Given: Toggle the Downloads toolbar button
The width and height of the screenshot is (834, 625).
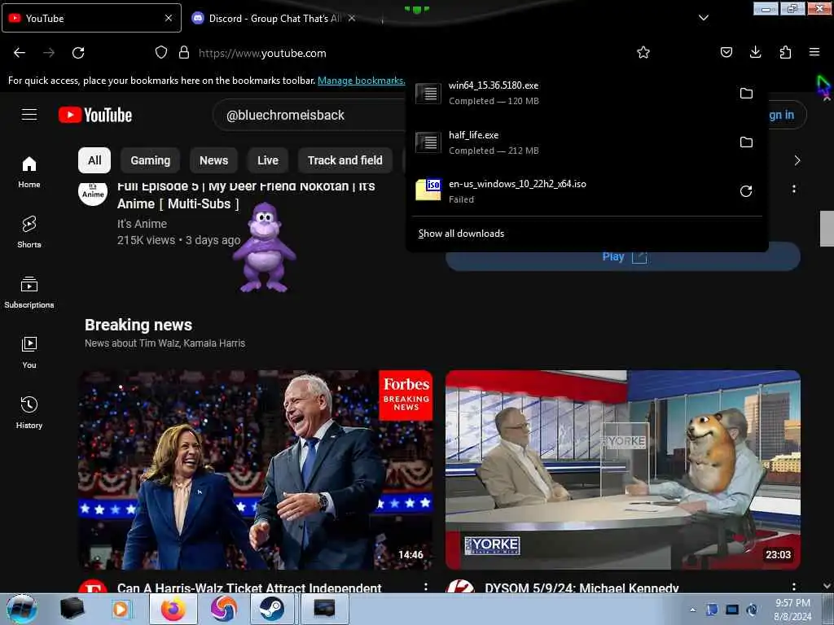Looking at the screenshot, I should click(755, 52).
